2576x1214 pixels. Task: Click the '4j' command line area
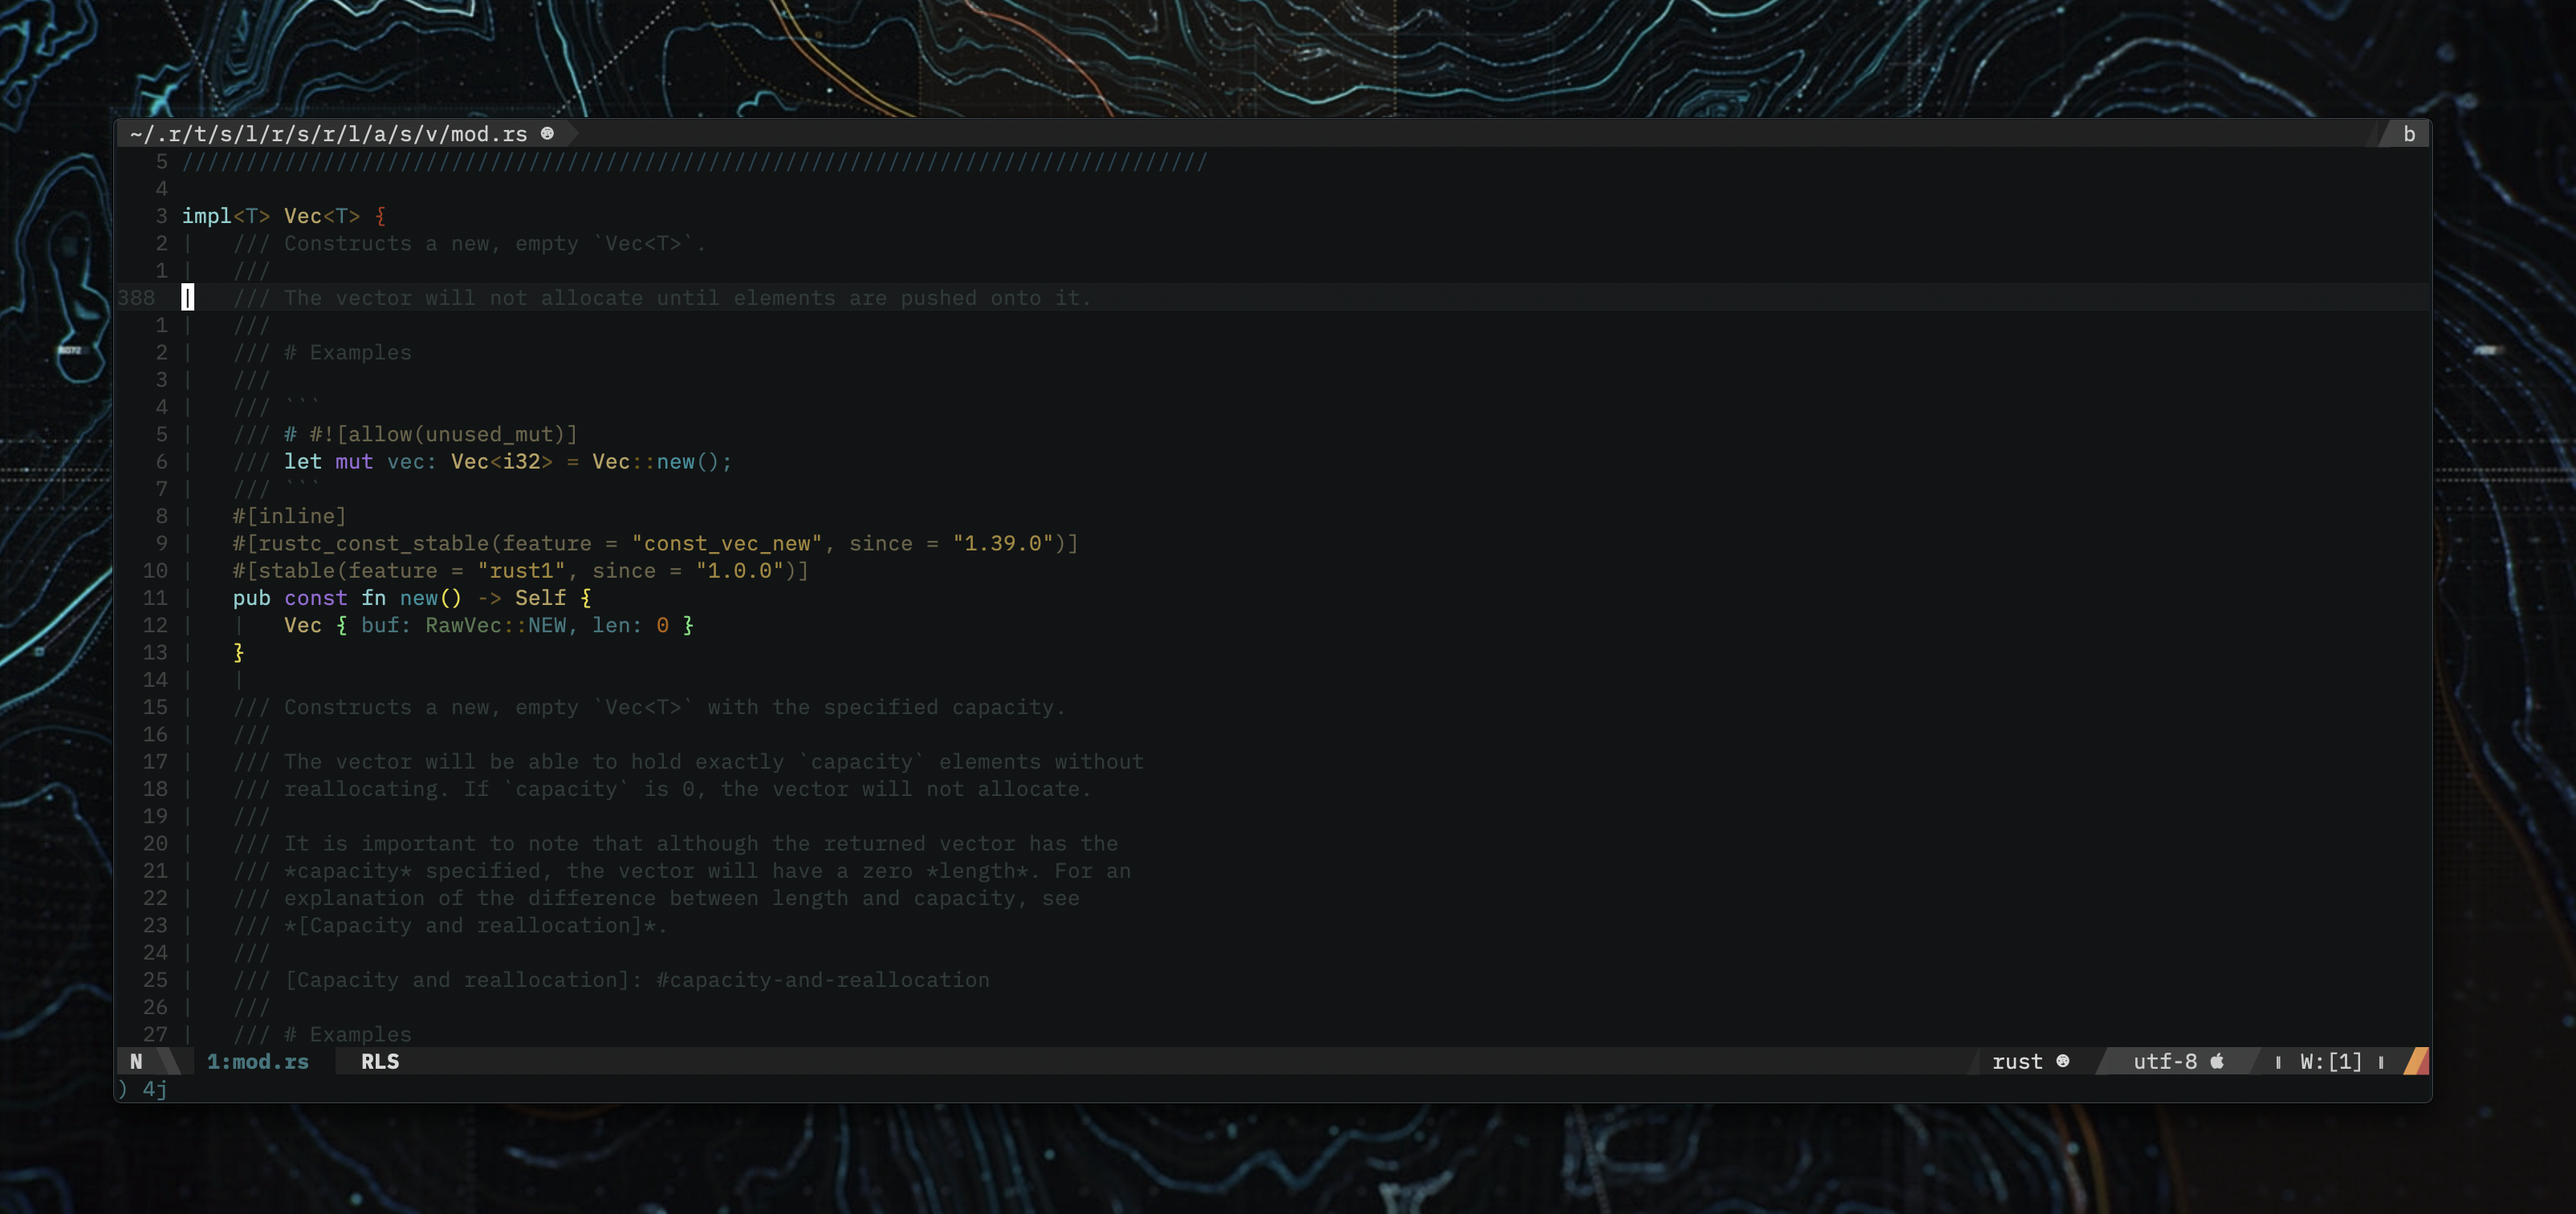[155, 1089]
